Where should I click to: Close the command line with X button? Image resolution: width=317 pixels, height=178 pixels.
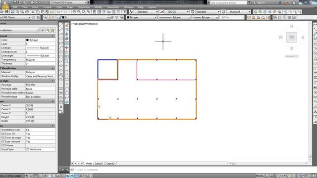[62, 170]
